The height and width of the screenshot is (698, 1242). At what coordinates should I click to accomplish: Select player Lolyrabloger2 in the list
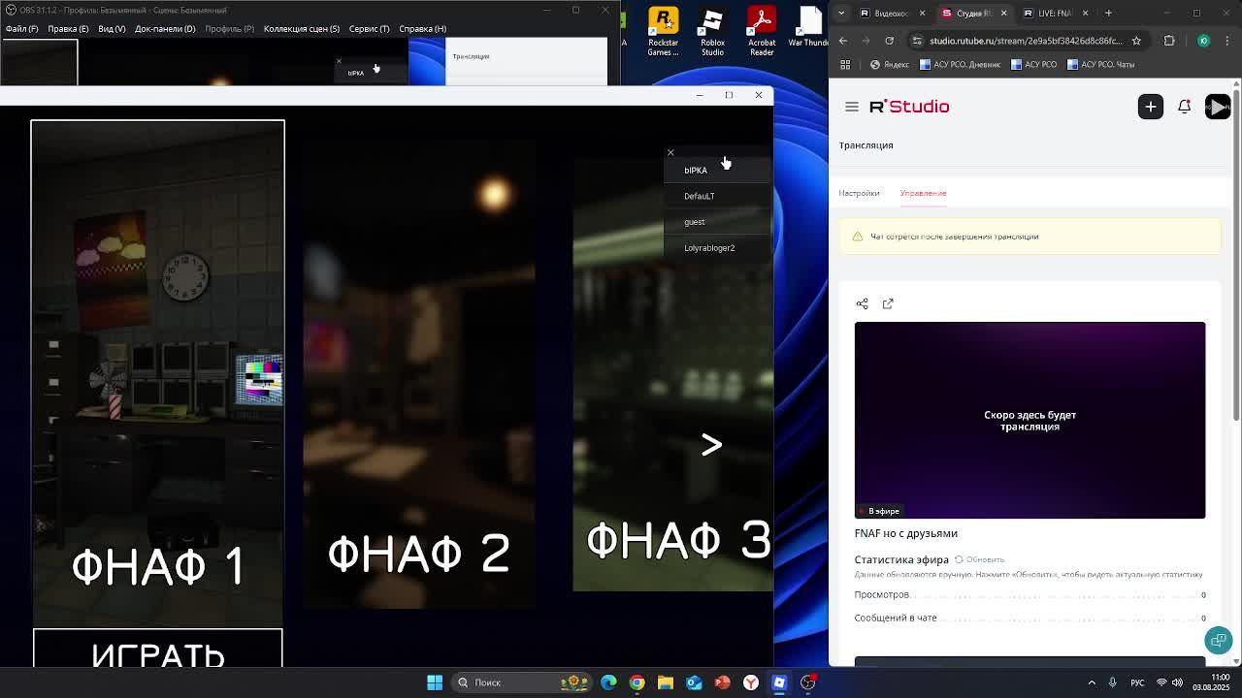pyautogui.click(x=717, y=247)
